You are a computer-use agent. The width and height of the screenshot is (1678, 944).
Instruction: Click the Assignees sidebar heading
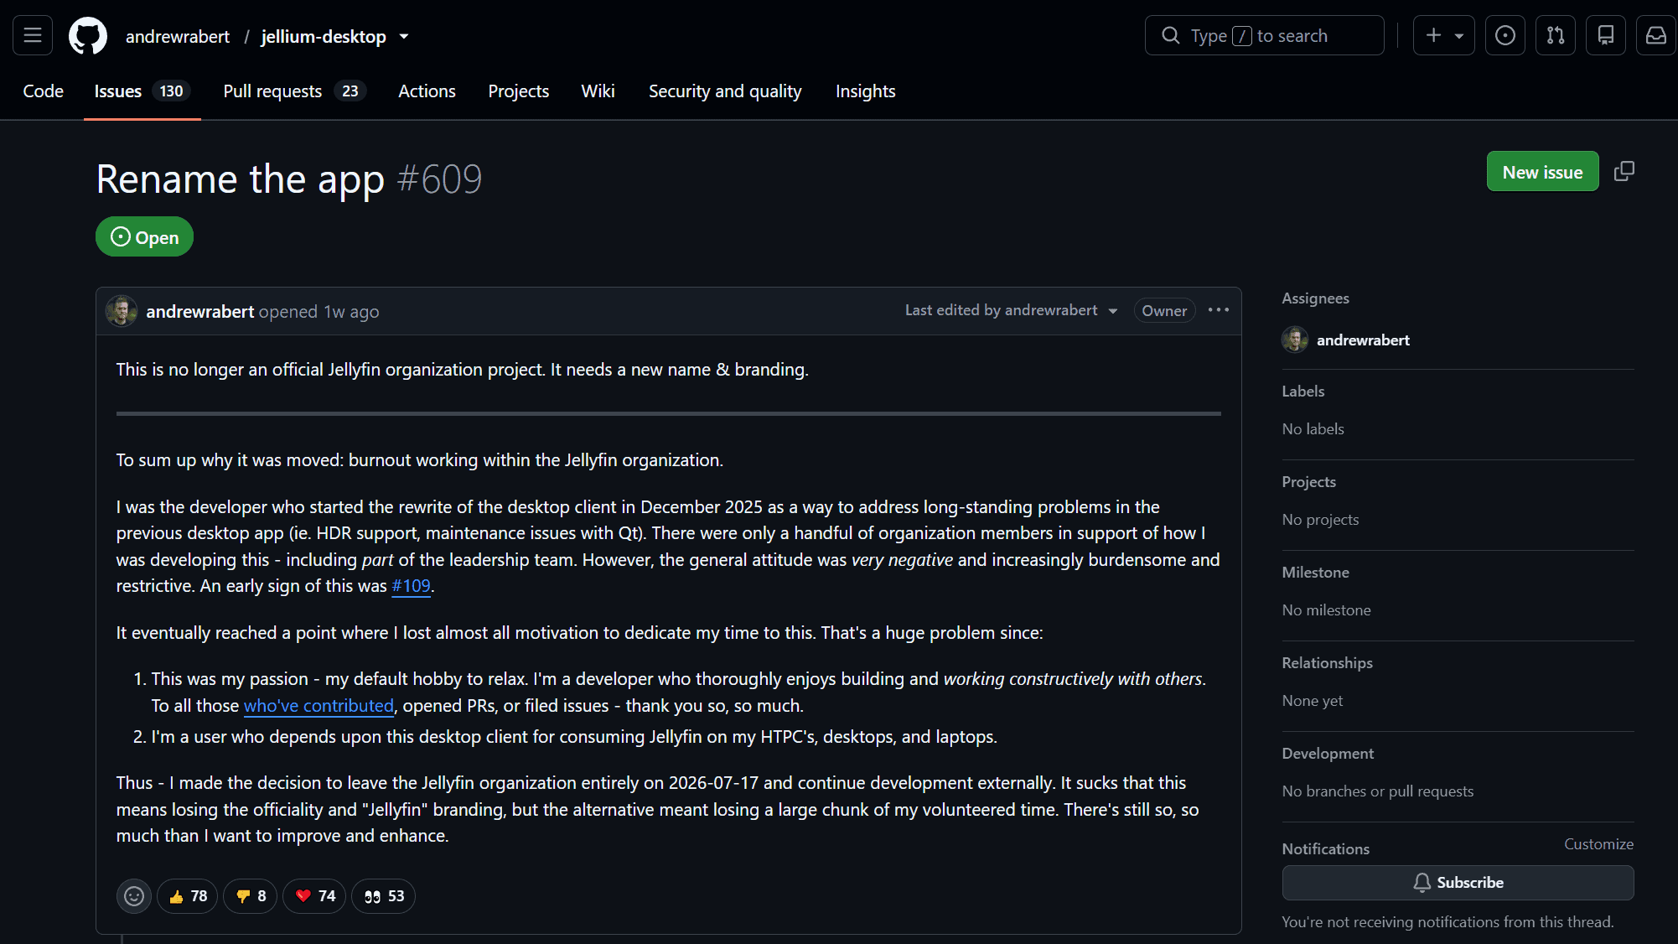tap(1316, 298)
